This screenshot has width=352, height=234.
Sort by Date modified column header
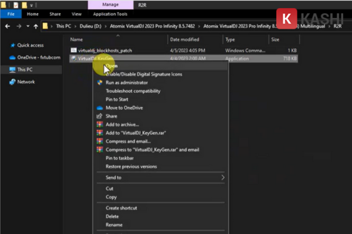tap(185, 40)
